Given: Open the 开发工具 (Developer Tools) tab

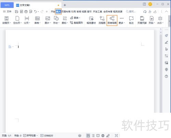Looking at the screenshot, I should point(97,12).
